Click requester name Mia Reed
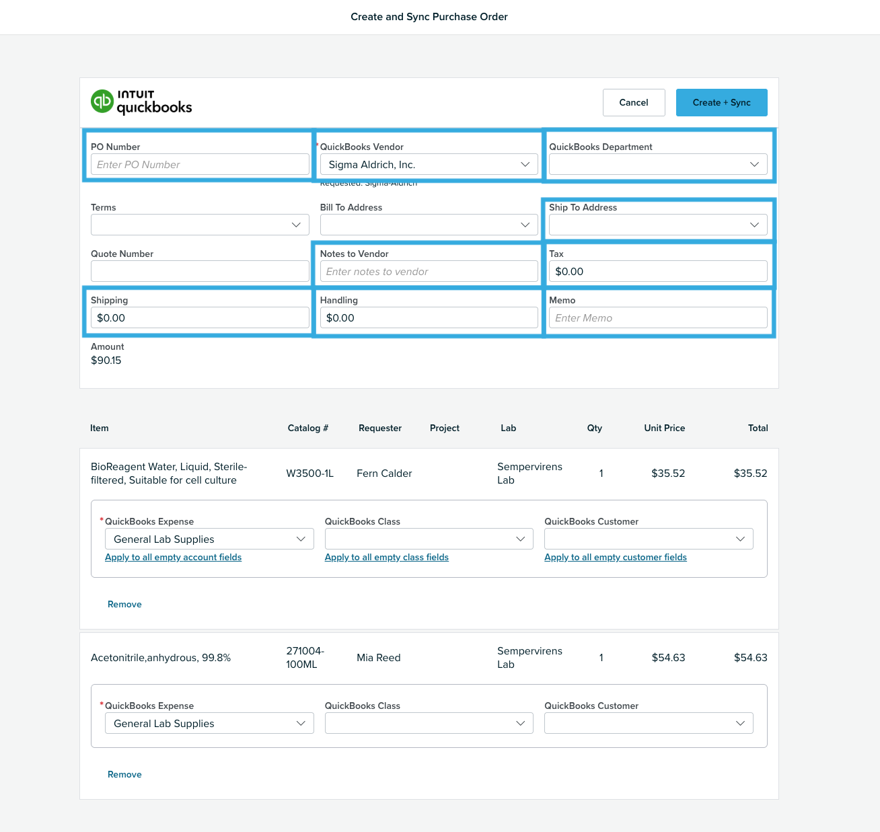The height and width of the screenshot is (832, 880). [379, 658]
